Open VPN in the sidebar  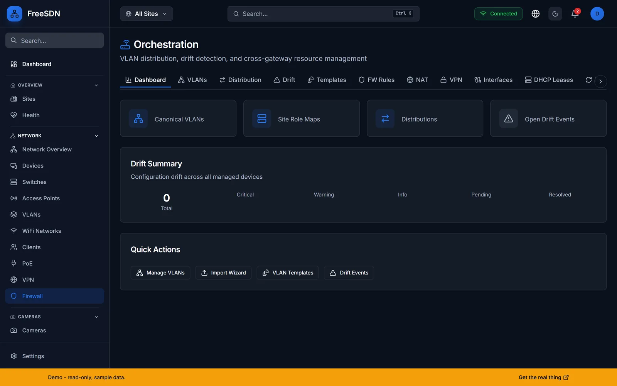pos(54,280)
